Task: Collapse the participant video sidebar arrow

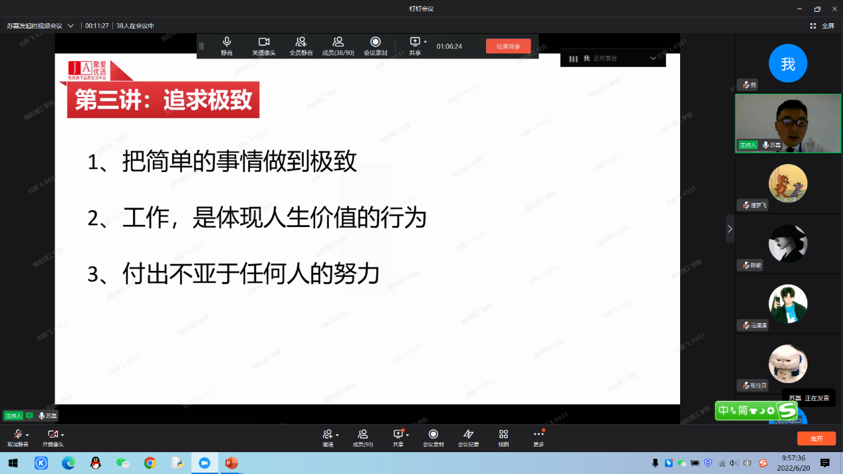Action: [729, 228]
